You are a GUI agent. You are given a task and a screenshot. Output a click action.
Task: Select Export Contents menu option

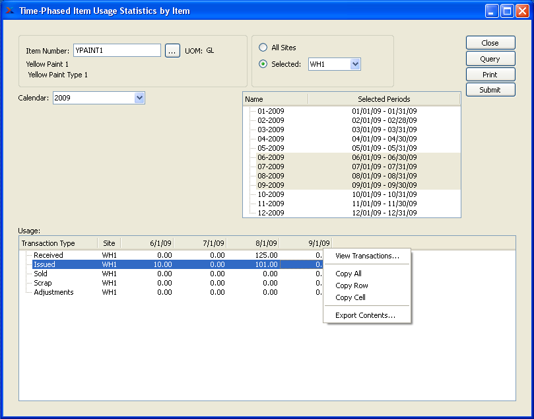pos(365,315)
